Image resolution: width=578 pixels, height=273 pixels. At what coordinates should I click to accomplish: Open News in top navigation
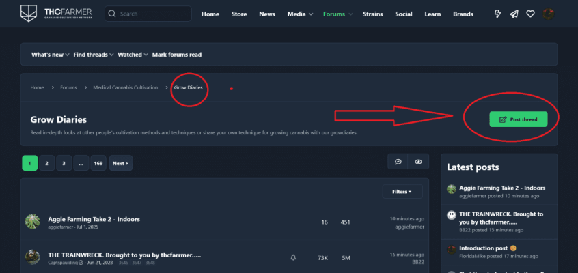pos(267,14)
